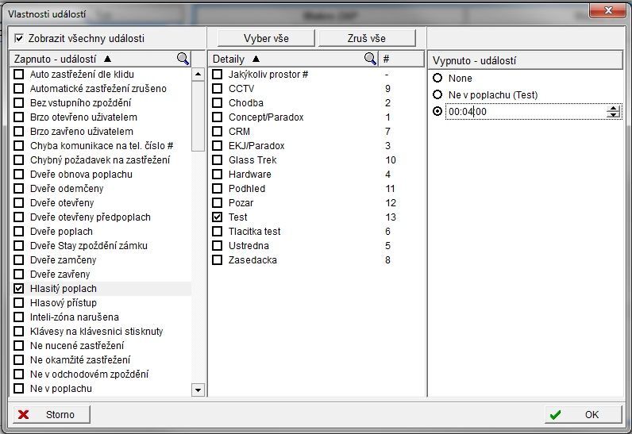Confirm with the green checkmark OK button
The height and width of the screenshot is (434, 632).
[584, 414]
